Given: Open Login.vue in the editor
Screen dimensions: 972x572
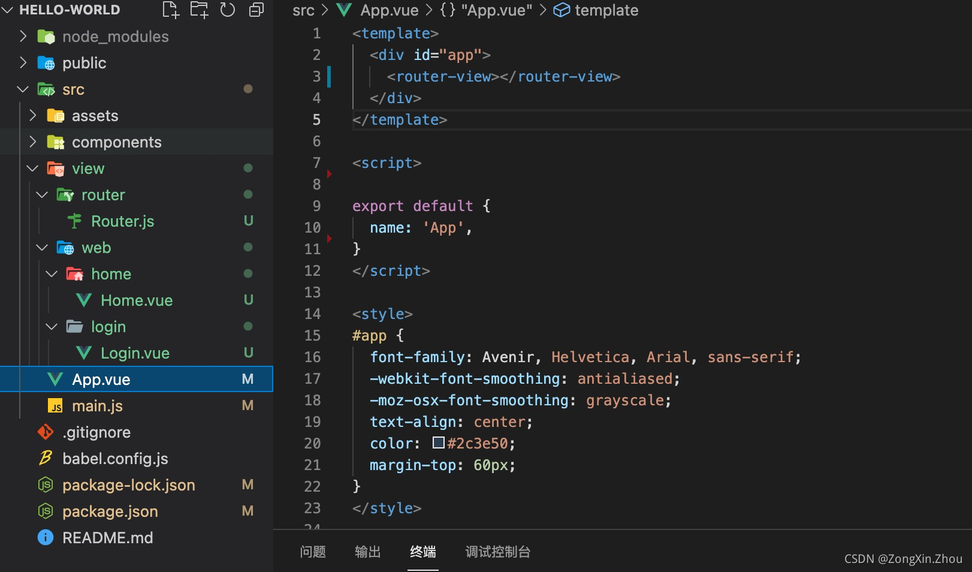Looking at the screenshot, I should [x=135, y=353].
